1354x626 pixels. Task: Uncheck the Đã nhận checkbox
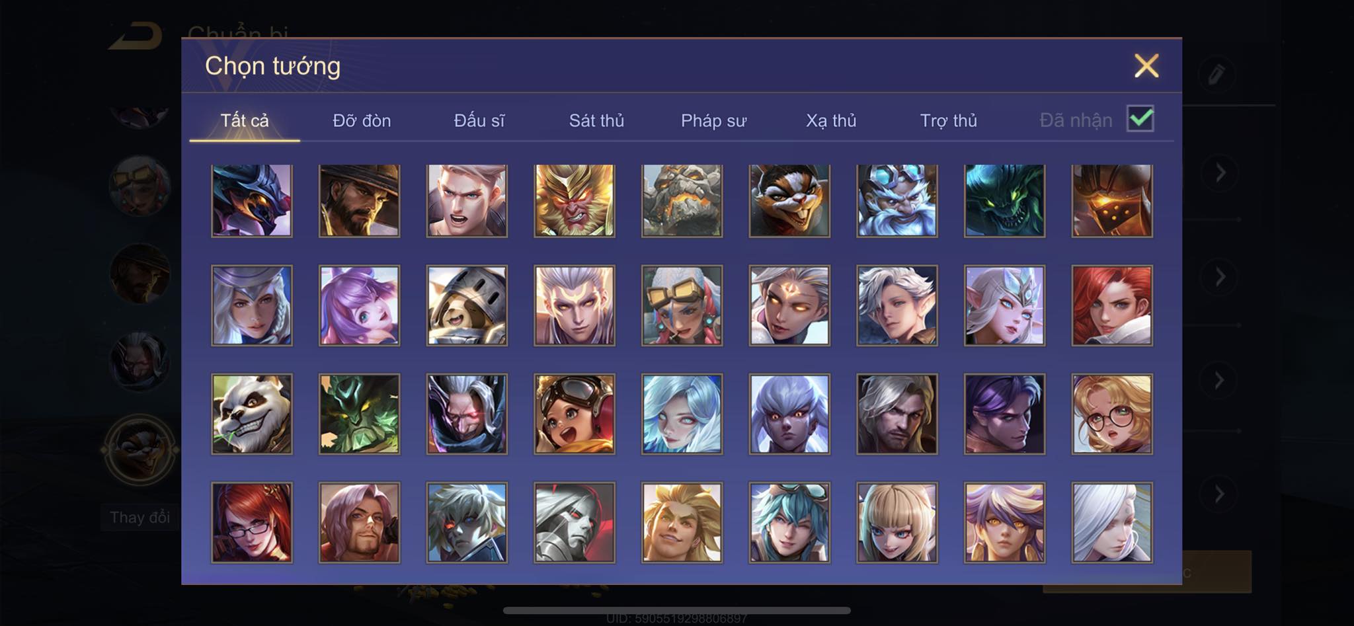(x=1140, y=119)
